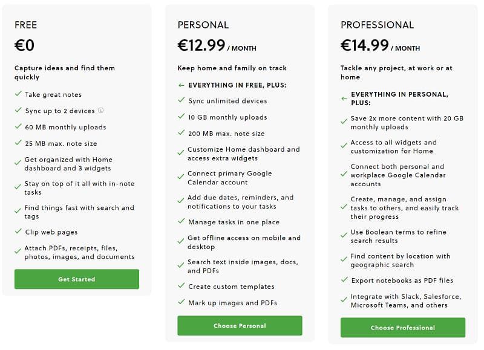Click the Choose Professional button
484x350 pixels.
point(402,328)
